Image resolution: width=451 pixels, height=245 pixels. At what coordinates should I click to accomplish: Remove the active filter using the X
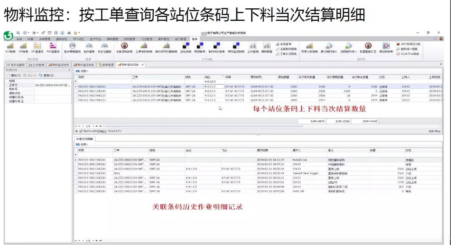76,131
